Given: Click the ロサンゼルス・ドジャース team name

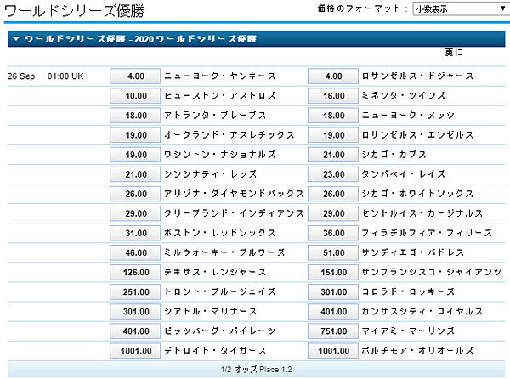Looking at the screenshot, I should (x=417, y=76).
